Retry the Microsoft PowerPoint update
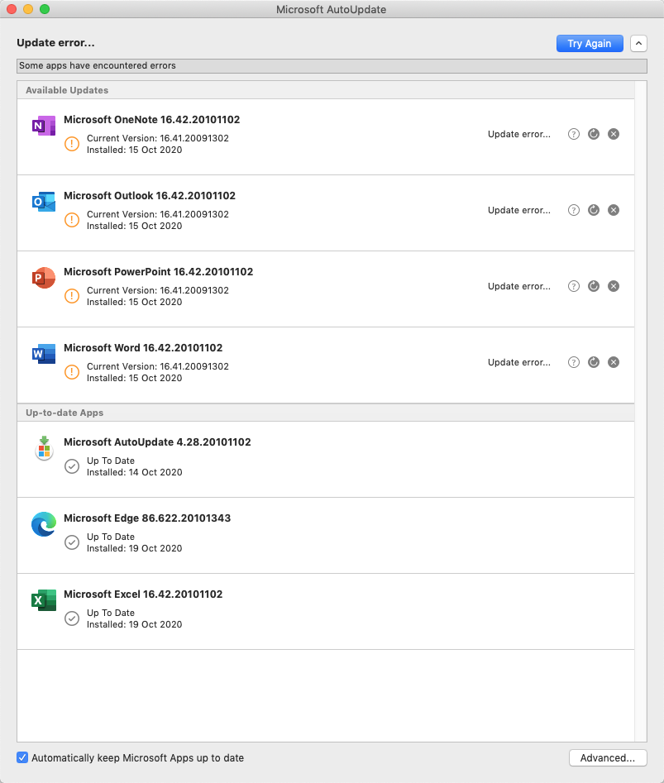Screen dimensions: 664x783 (594, 286)
